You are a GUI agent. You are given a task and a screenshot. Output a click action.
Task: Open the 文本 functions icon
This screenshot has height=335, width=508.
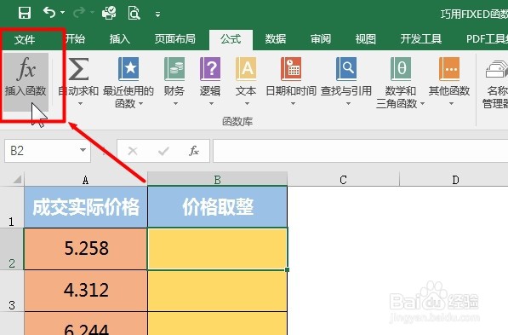point(246,69)
